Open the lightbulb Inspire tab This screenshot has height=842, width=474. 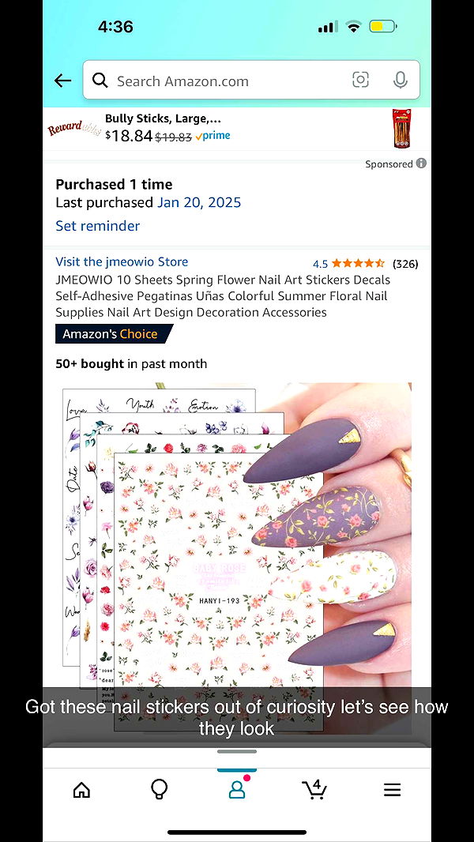[x=159, y=789]
